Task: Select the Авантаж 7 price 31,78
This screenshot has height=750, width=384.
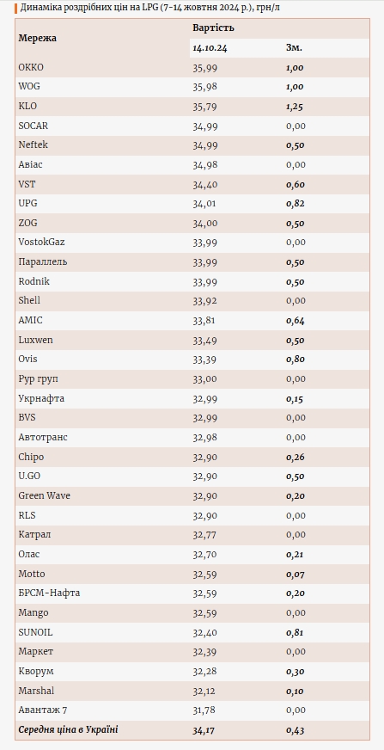Action: 204,710
